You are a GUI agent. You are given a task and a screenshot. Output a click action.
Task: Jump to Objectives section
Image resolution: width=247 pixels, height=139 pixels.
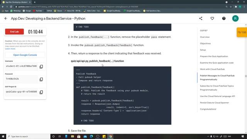pos(205,44)
